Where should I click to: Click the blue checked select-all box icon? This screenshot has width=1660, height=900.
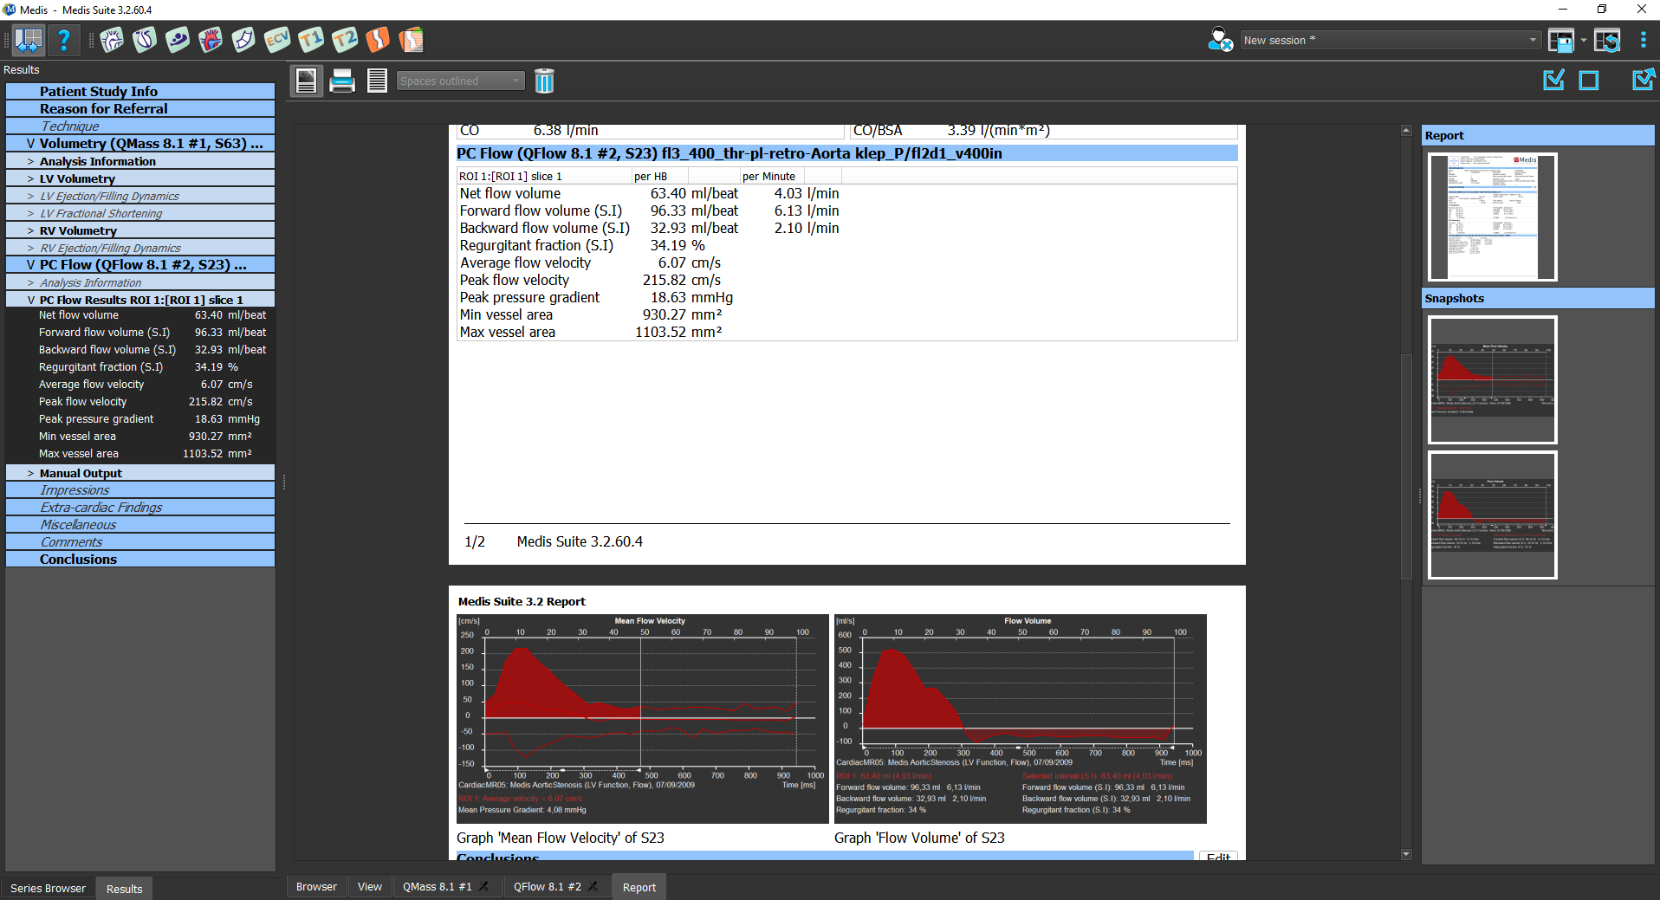pyautogui.click(x=1554, y=81)
